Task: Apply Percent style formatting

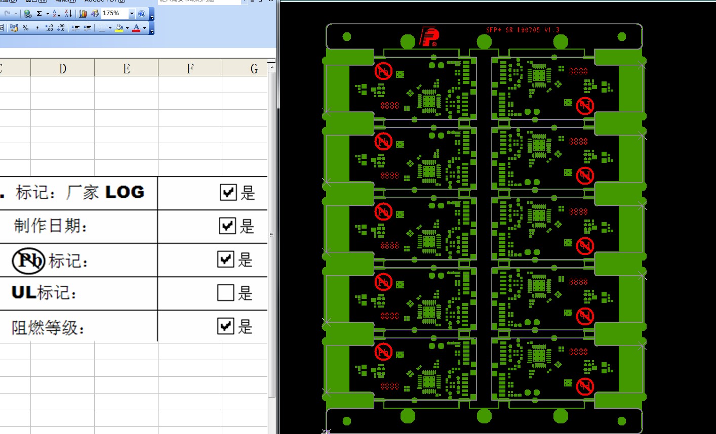Action: (26, 28)
